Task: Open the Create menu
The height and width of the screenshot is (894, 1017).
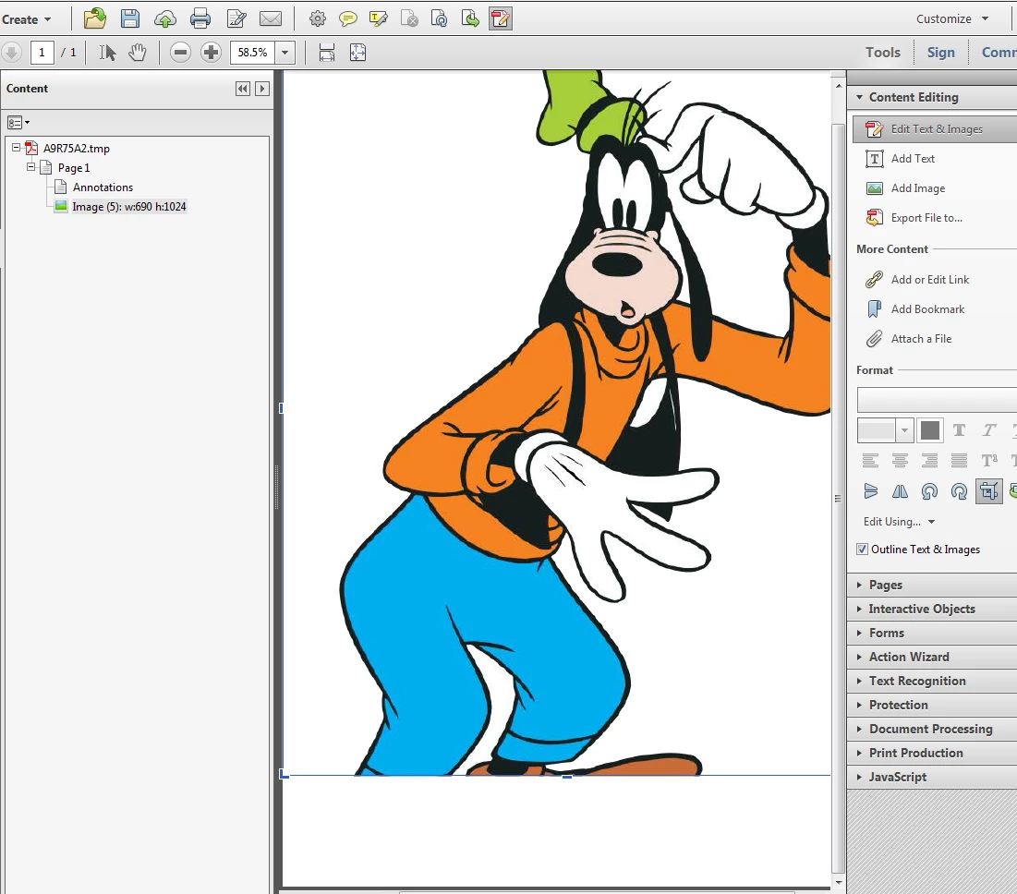Action: click(x=27, y=19)
